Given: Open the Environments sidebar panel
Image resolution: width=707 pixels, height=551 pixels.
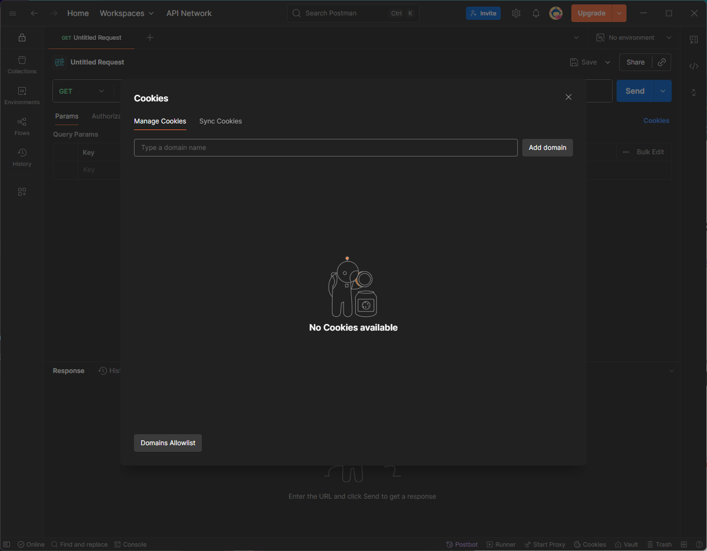Looking at the screenshot, I should click(x=22, y=95).
